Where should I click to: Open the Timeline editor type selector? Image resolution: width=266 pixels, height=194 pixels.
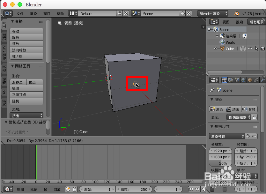(8, 189)
